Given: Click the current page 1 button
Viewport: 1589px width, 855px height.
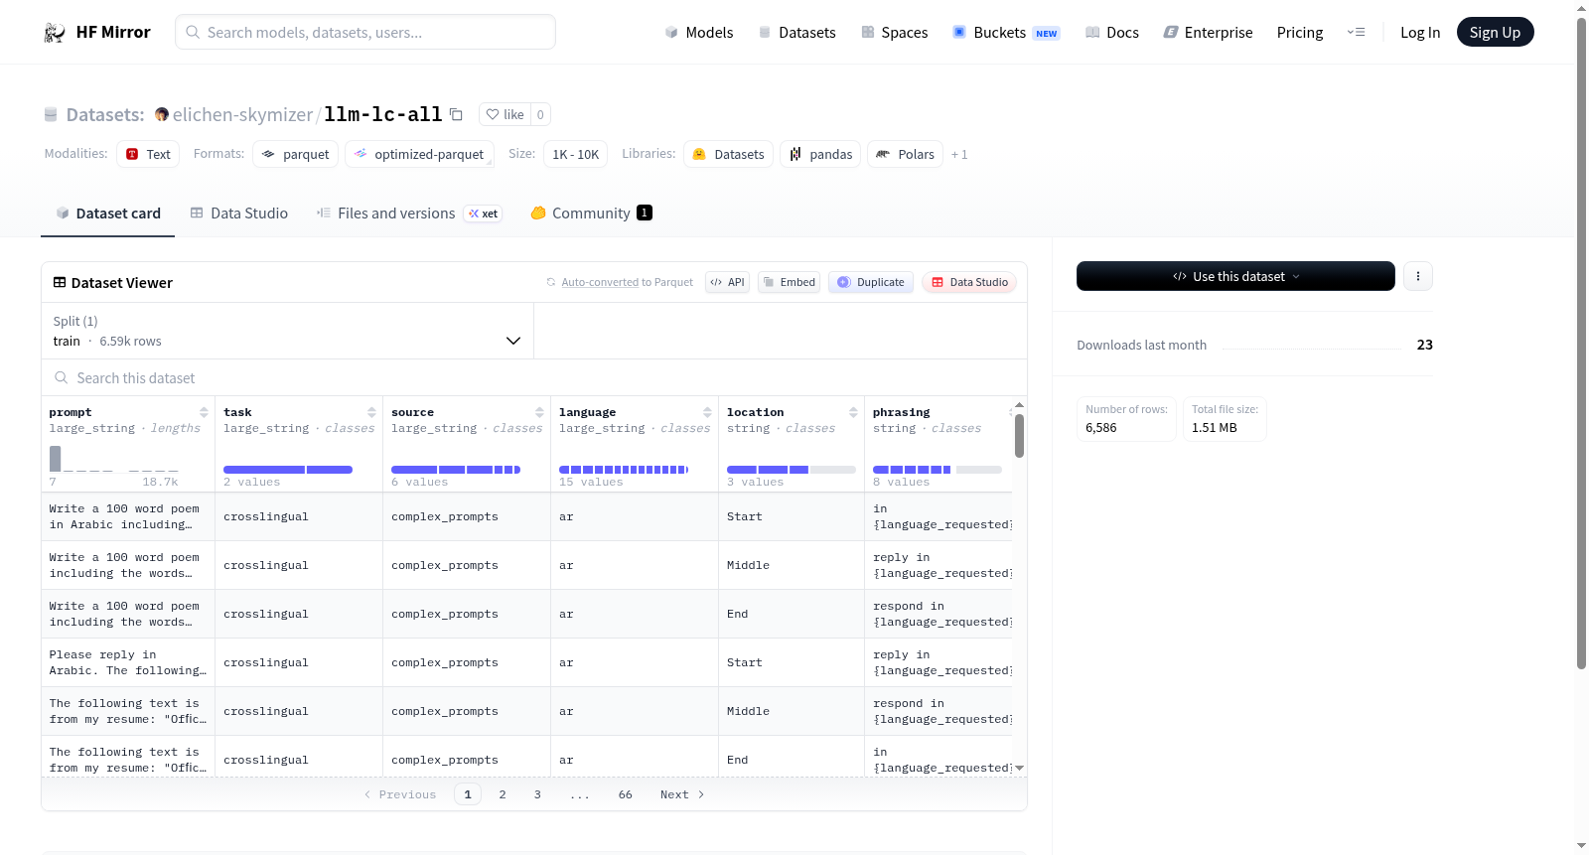Looking at the screenshot, I should tap(468, 794).
